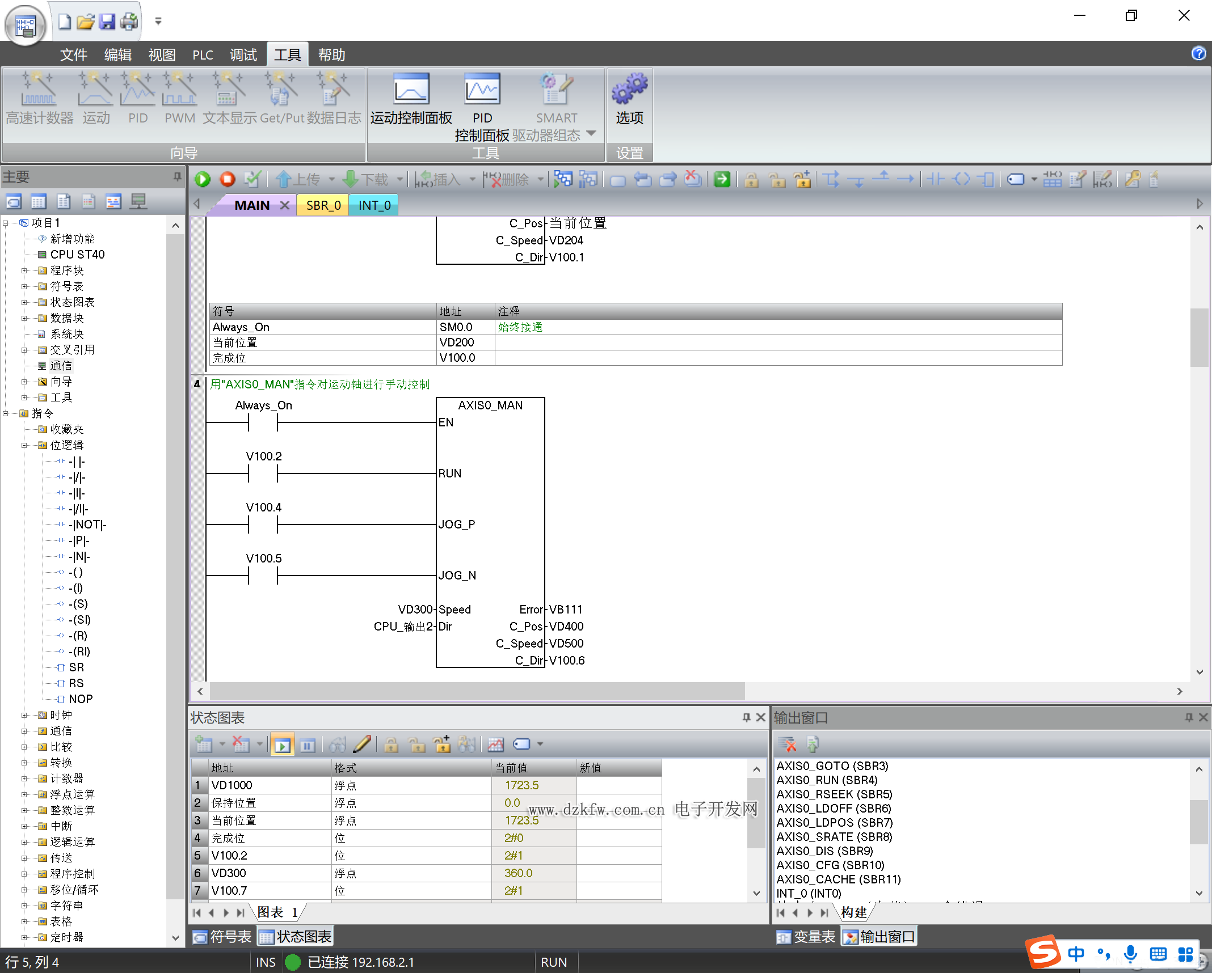This screenshot has height=973, width=1212.
Task: Open the 调试 menu
Action: [x=243, y=55]
